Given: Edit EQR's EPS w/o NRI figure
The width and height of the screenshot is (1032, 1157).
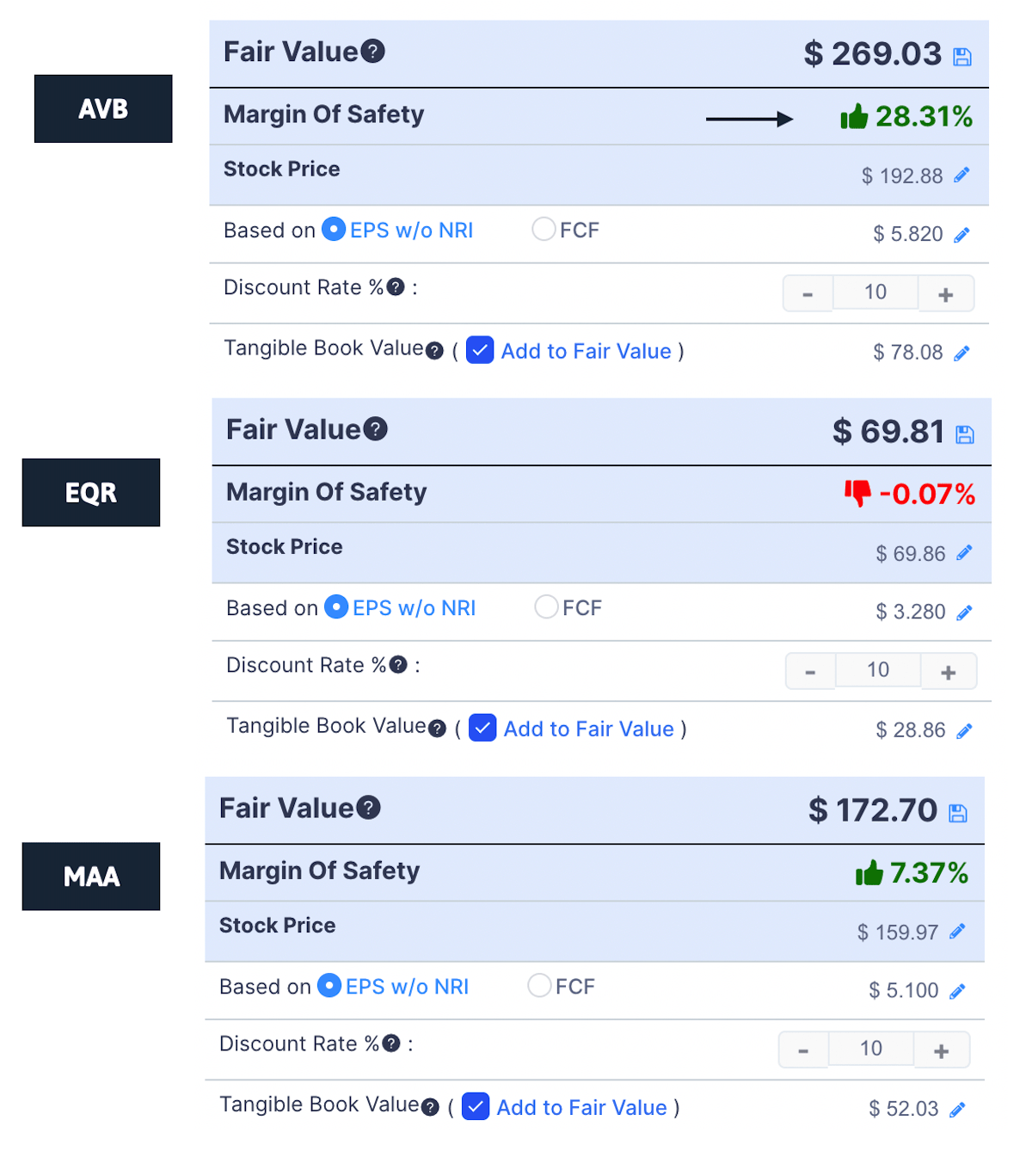Looking at the screenshot, I should (965, 612).
